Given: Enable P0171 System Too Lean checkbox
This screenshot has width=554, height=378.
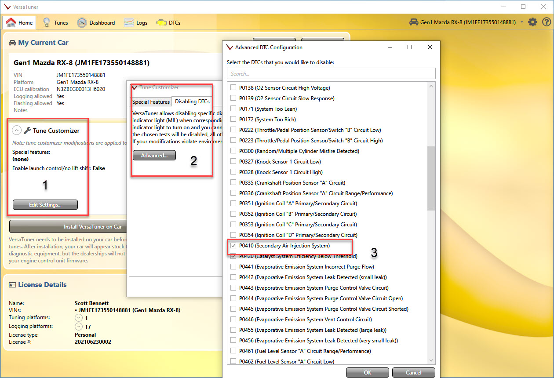Looking at the screenshot, I should point(233,109).
